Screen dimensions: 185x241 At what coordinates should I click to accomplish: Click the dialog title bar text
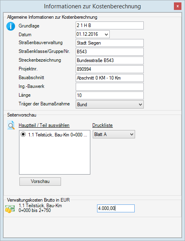tap(93, 6)
